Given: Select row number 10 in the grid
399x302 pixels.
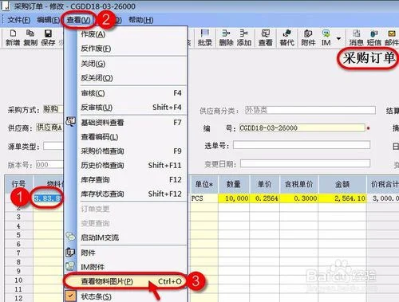Looking at the screenshot, I should tap(18, 280).
